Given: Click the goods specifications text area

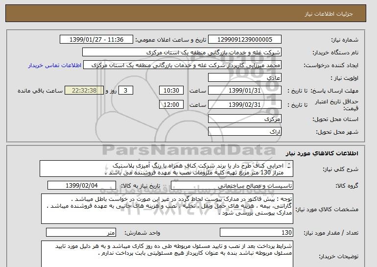Looking at the screenshot, I should tap(167, 209).
